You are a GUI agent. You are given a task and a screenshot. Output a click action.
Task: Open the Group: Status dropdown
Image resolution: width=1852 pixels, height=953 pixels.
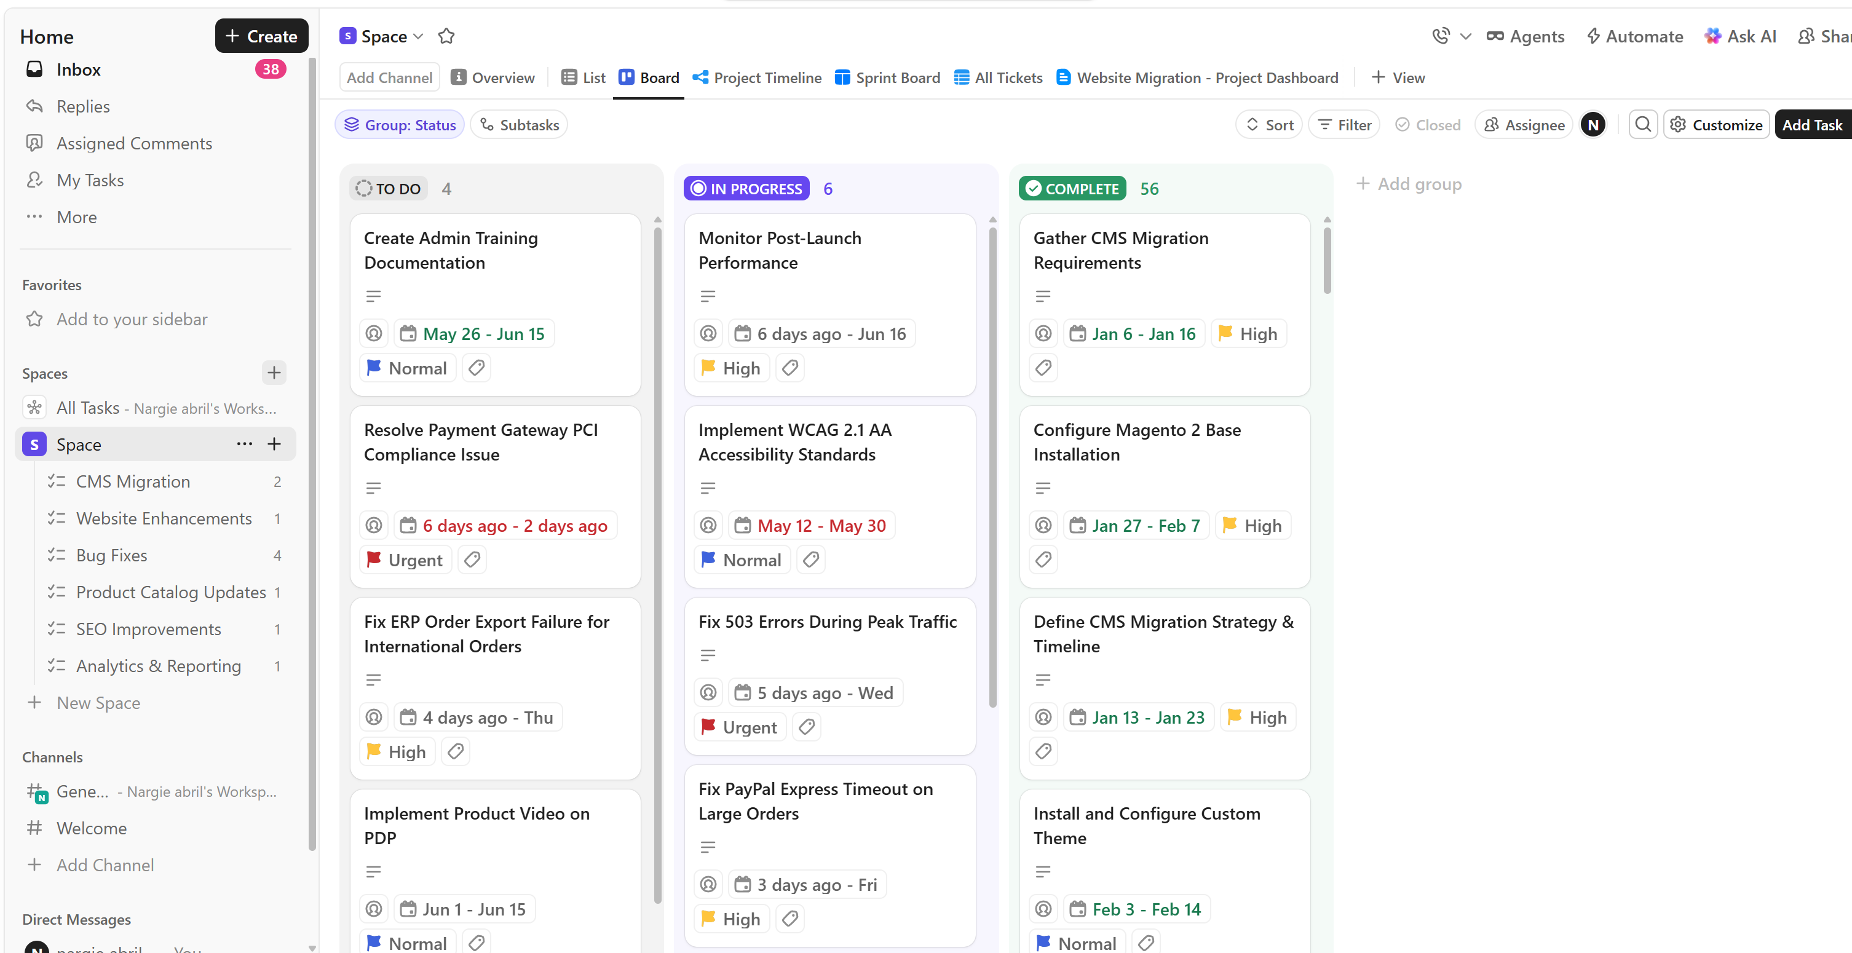click(x=400, y=124)
